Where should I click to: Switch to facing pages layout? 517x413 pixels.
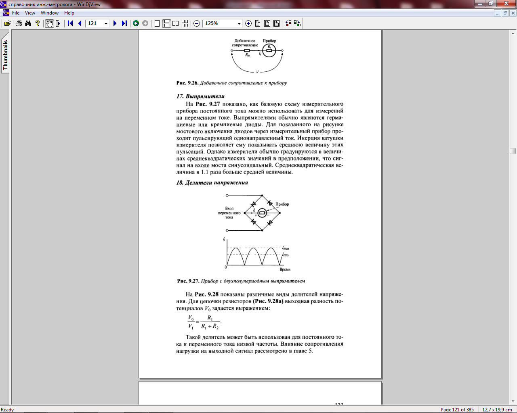176,23
